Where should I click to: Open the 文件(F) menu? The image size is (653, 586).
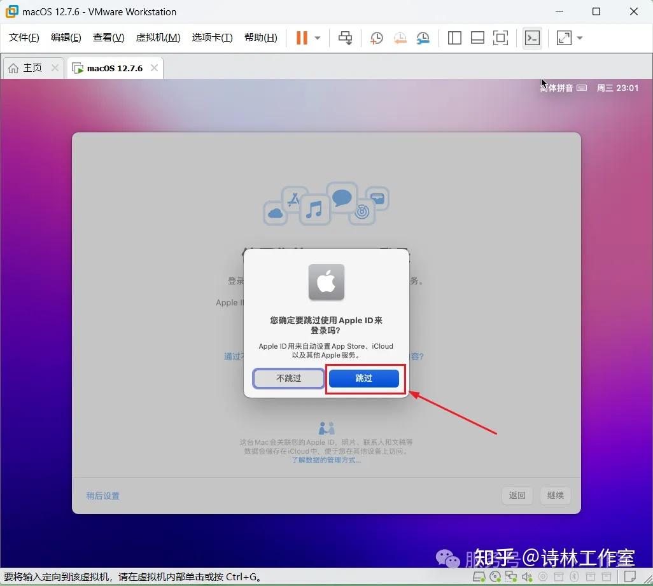tap(24, 38)
